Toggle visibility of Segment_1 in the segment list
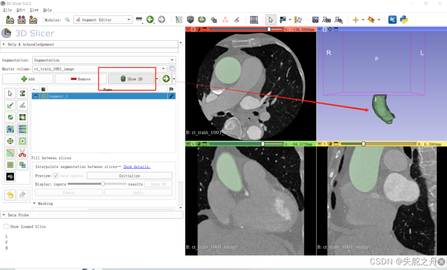Viewport: 447px width, 270px height. pyautogui.click(x=36, y=96)
